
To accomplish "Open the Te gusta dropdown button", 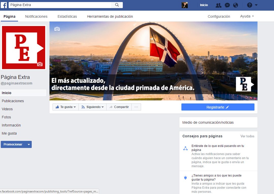I will [65, 107].
